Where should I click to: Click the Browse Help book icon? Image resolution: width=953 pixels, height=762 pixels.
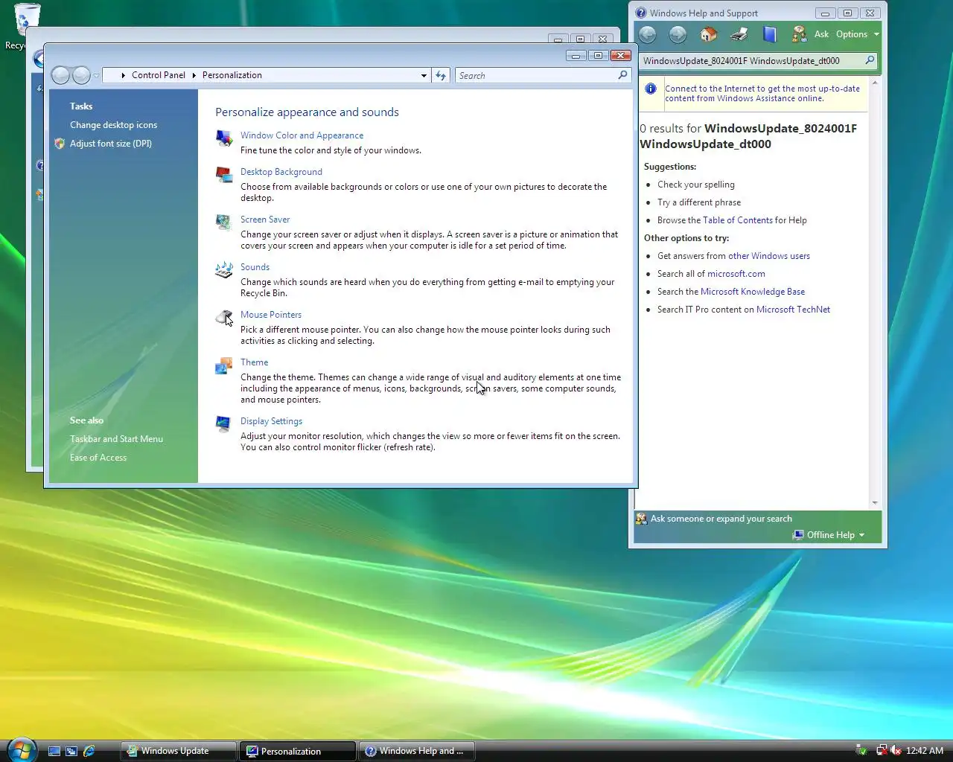(x=769, y=34)
